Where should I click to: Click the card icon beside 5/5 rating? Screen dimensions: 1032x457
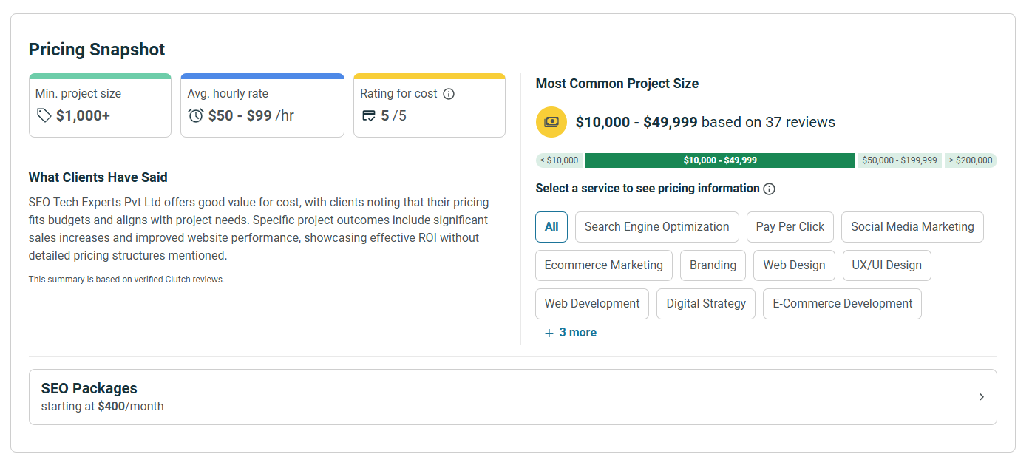368,116
